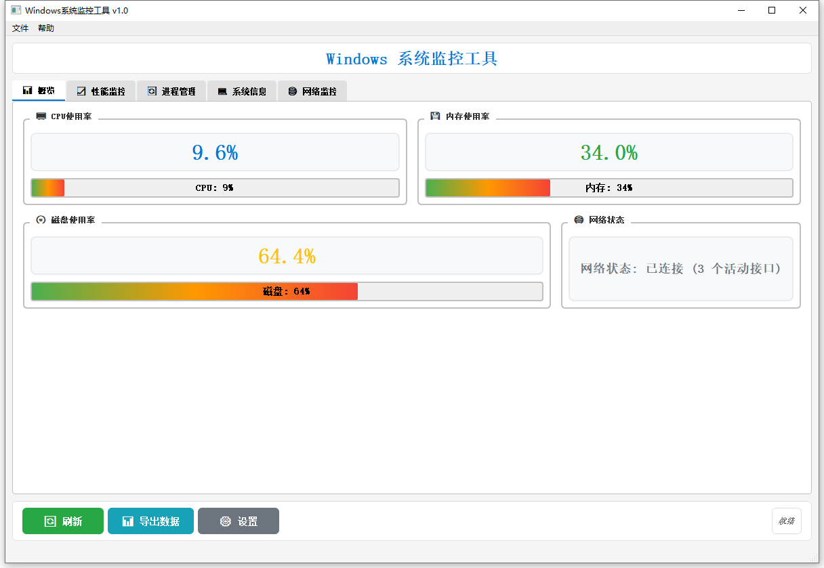Image resolution: width=824 pixels, height=568 pixels.
Task: Switch to the 网络监控 tab
Action: coord(312,91)
